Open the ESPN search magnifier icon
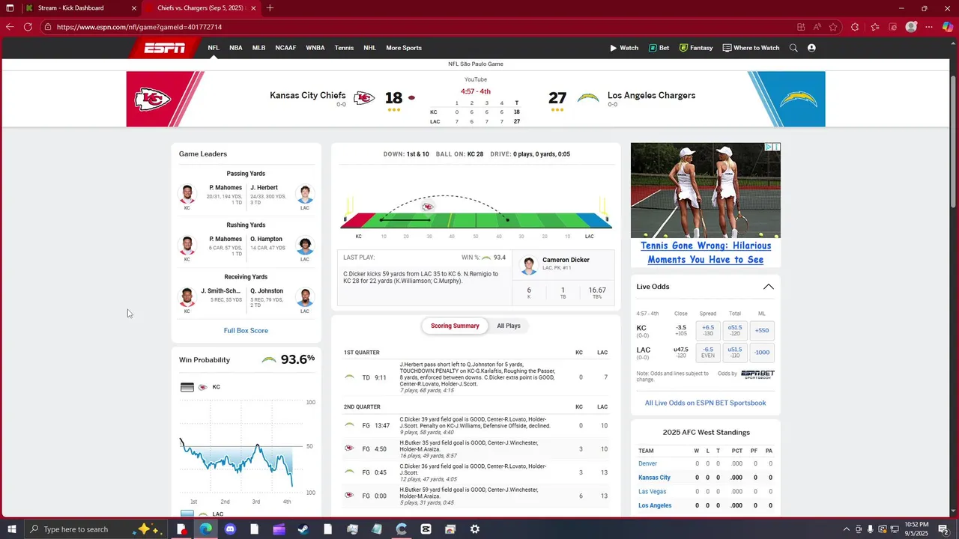This screenshot has width=959, height=539. (x=793, y=48)
